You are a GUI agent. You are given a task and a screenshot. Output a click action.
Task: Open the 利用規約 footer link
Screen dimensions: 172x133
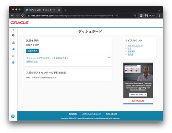[73, 114]
